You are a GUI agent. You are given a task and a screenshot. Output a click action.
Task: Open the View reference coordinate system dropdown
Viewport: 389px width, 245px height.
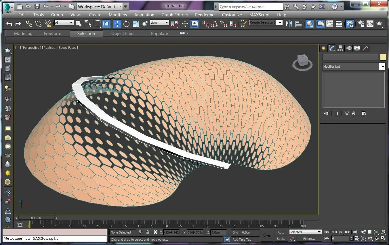tap(159, 23)
